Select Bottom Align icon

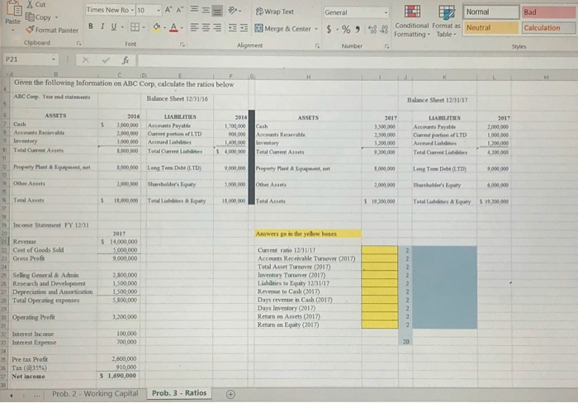217,11
